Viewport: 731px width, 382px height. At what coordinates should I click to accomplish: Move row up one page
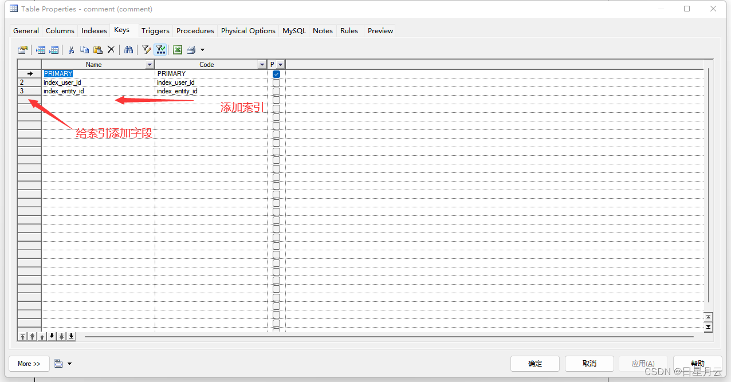pyautogui.click(x=33, y=336)
